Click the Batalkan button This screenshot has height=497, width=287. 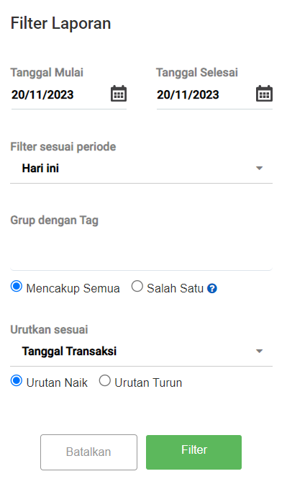(x=88, y=452)
